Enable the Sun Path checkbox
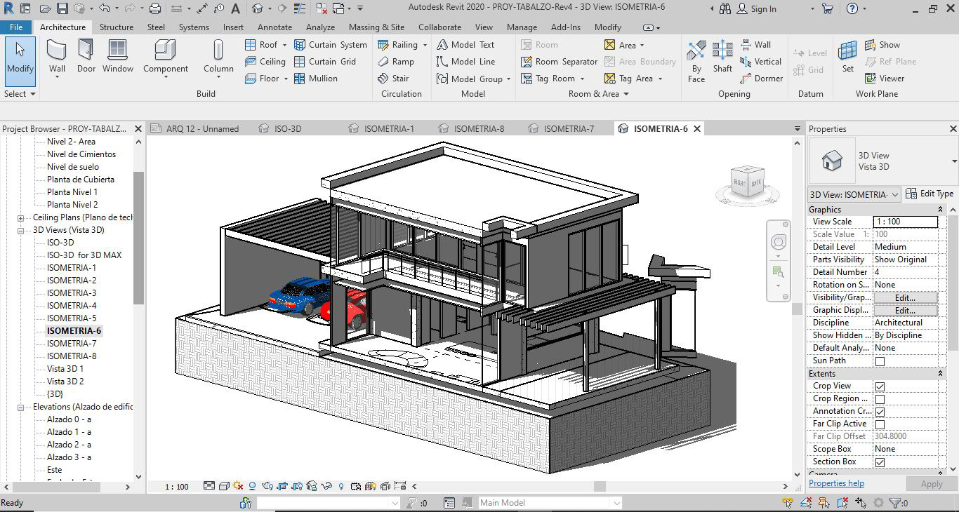The width and height of the screenshot is (959, 512). [x=880, y=361]
